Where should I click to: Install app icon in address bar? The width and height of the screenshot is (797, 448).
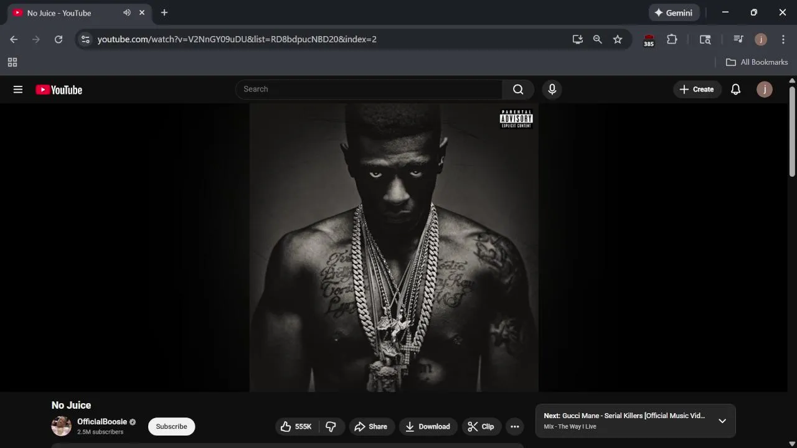[578, 39]
